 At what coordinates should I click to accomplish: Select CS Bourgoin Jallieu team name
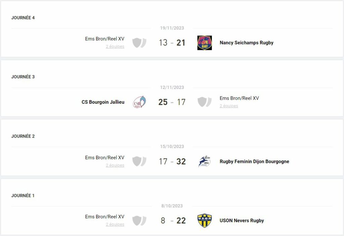click(103, 102)
